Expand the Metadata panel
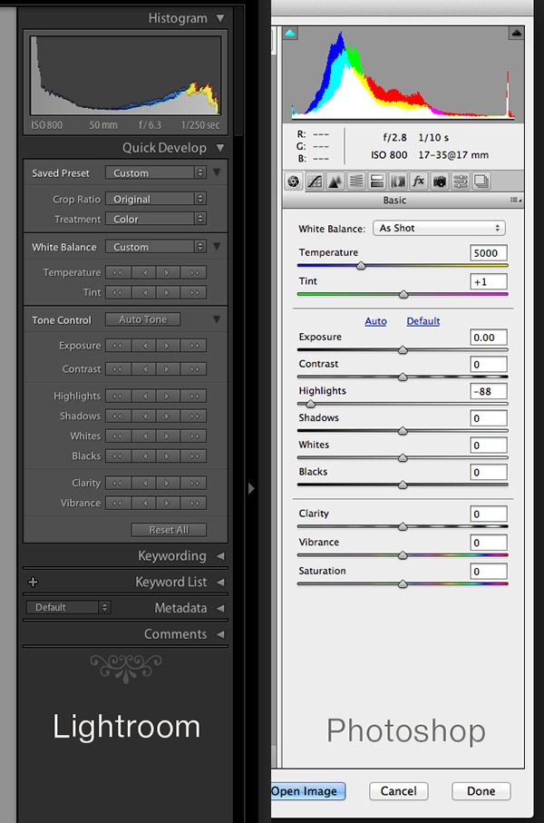Screen dimensions: 544x823 [x=221, y=608]
